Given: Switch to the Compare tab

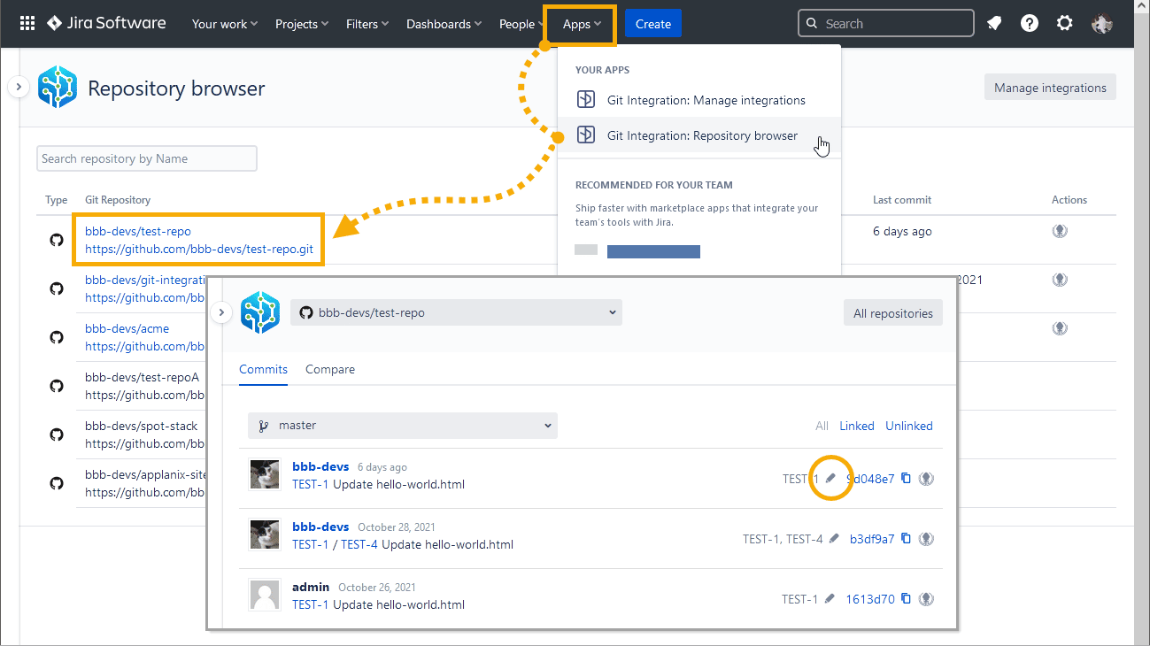Looking at the screenshot, I should [330, 370].
